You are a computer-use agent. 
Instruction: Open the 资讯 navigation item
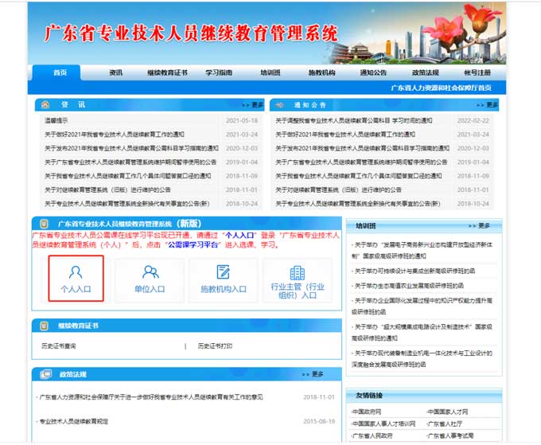[x=115, y=72]
